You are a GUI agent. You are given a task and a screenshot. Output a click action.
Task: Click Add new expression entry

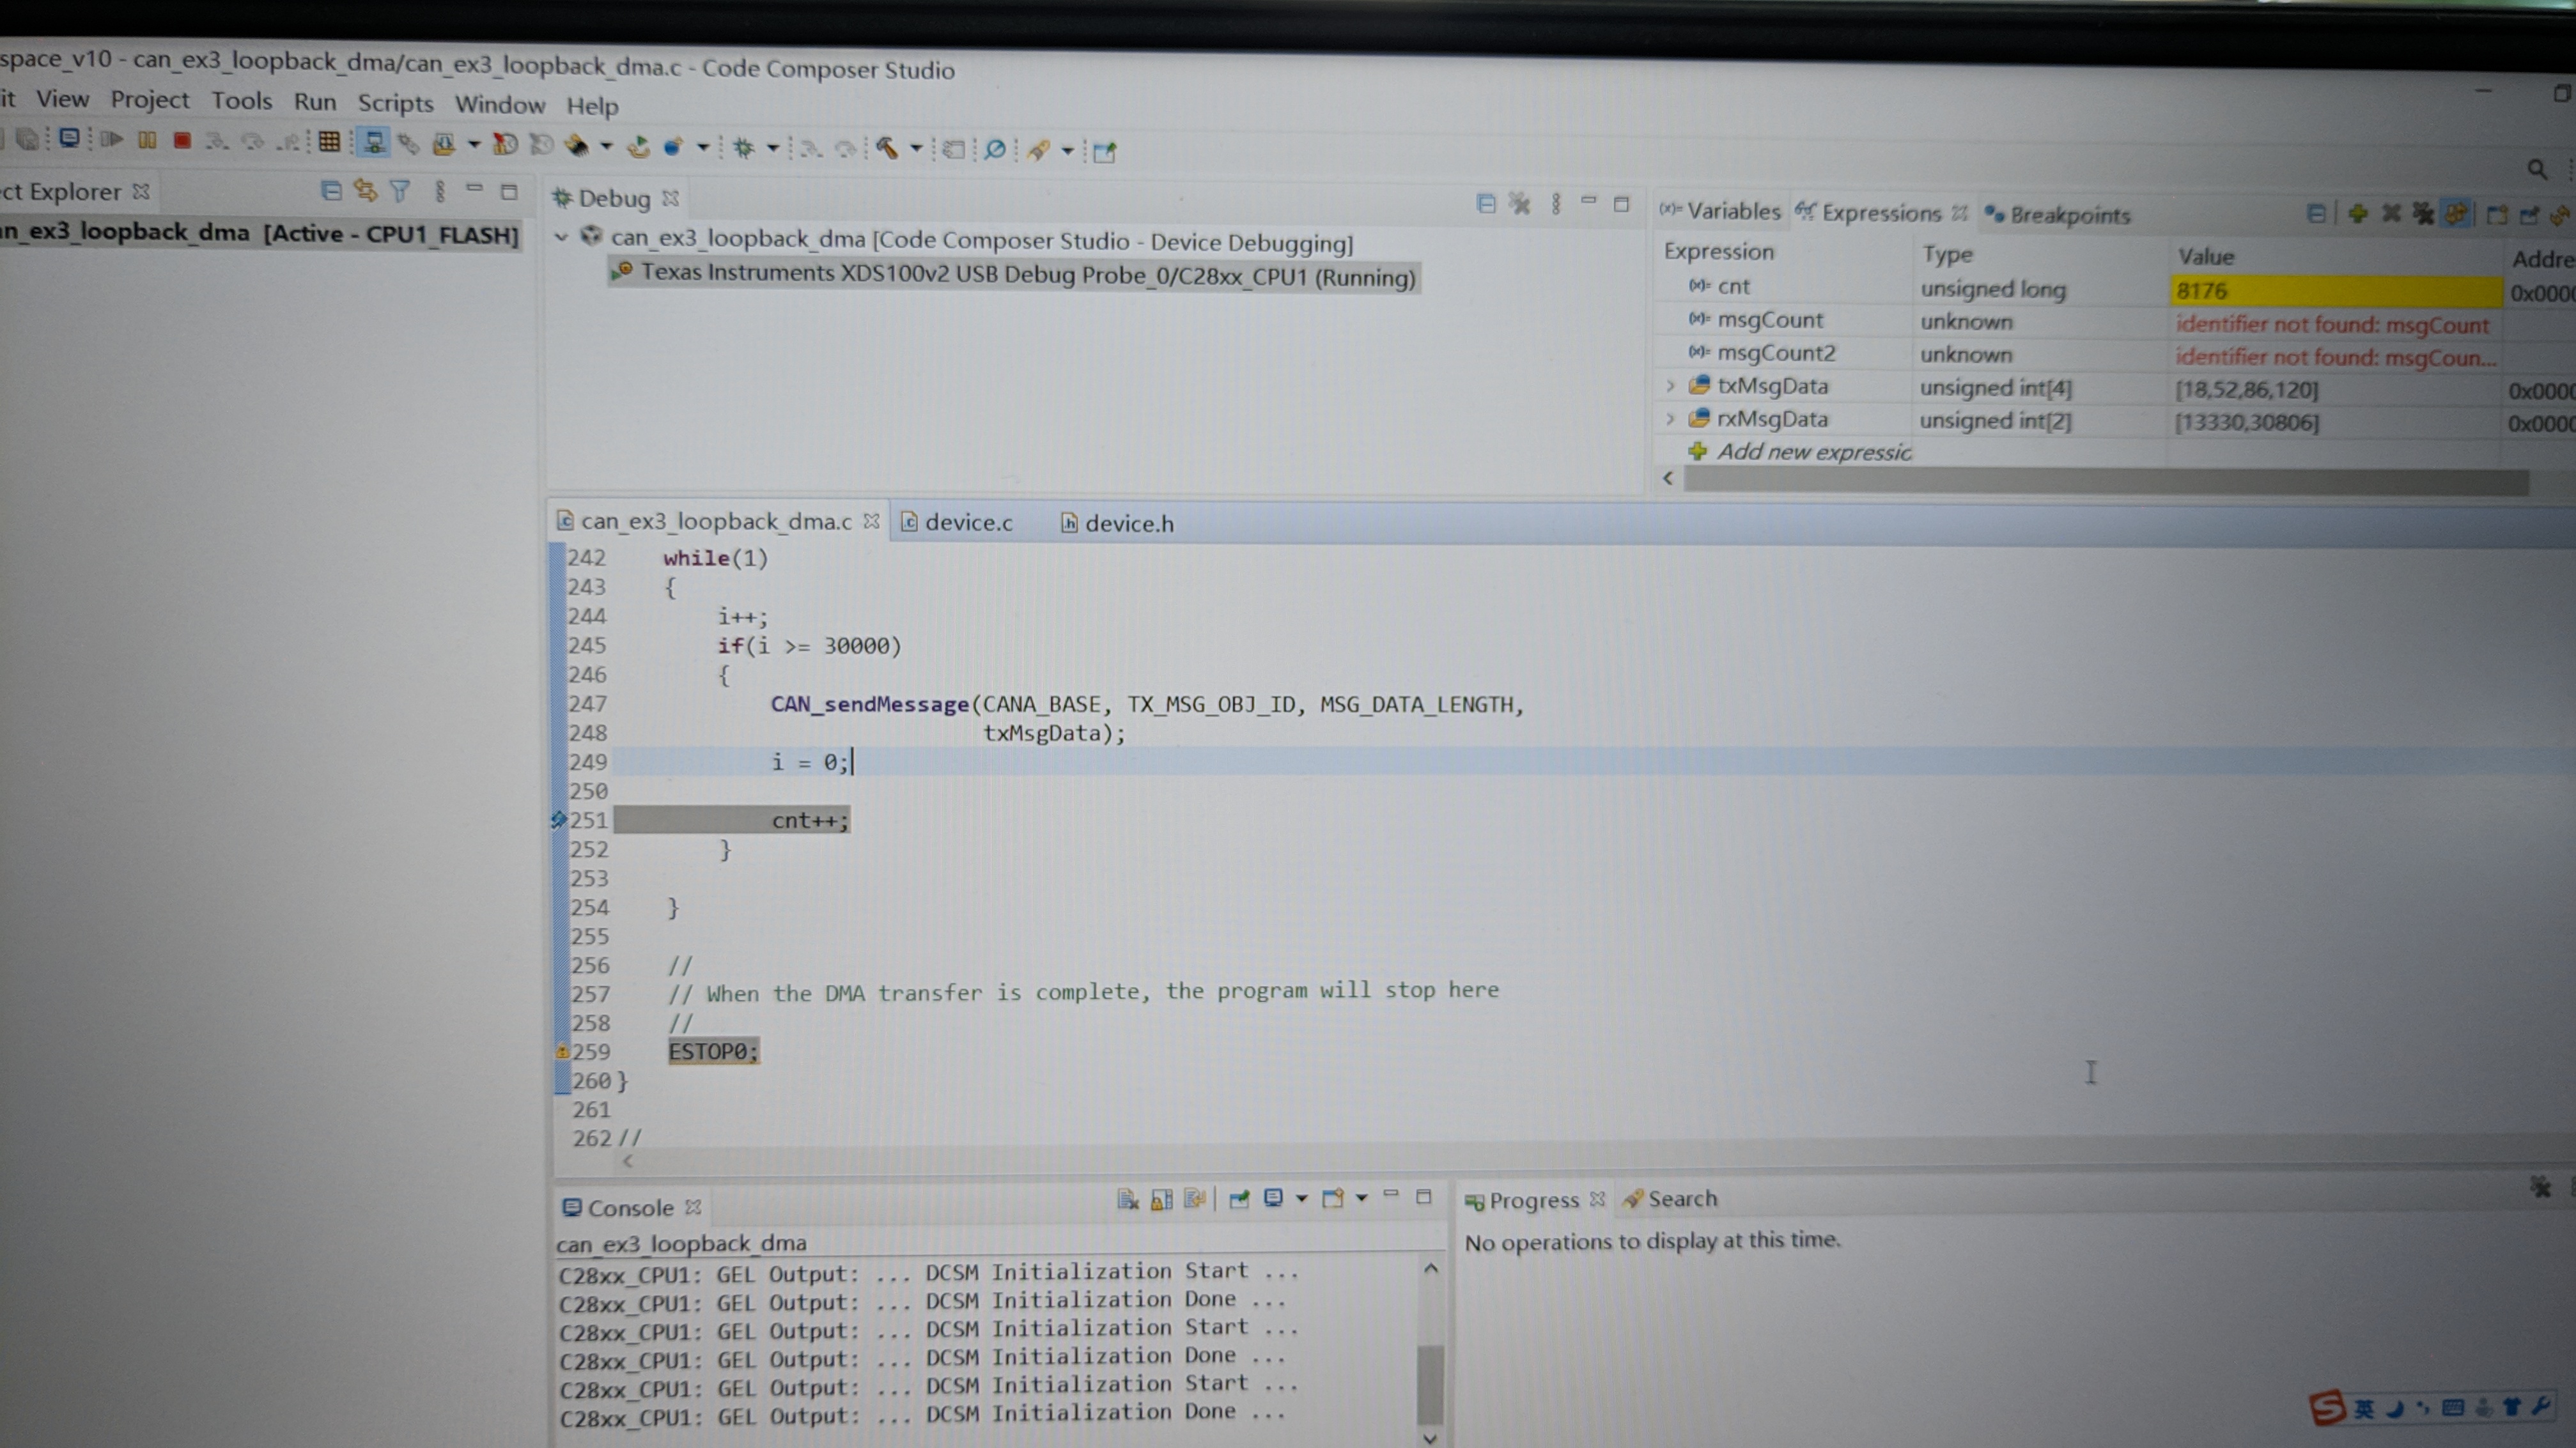point(1812,452)
